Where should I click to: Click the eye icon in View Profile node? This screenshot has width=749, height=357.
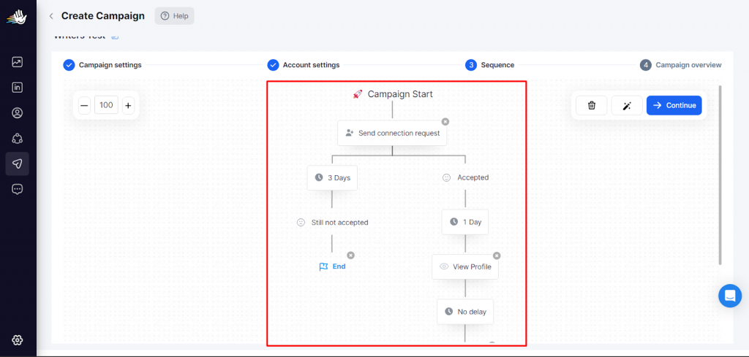coord(444,267)
